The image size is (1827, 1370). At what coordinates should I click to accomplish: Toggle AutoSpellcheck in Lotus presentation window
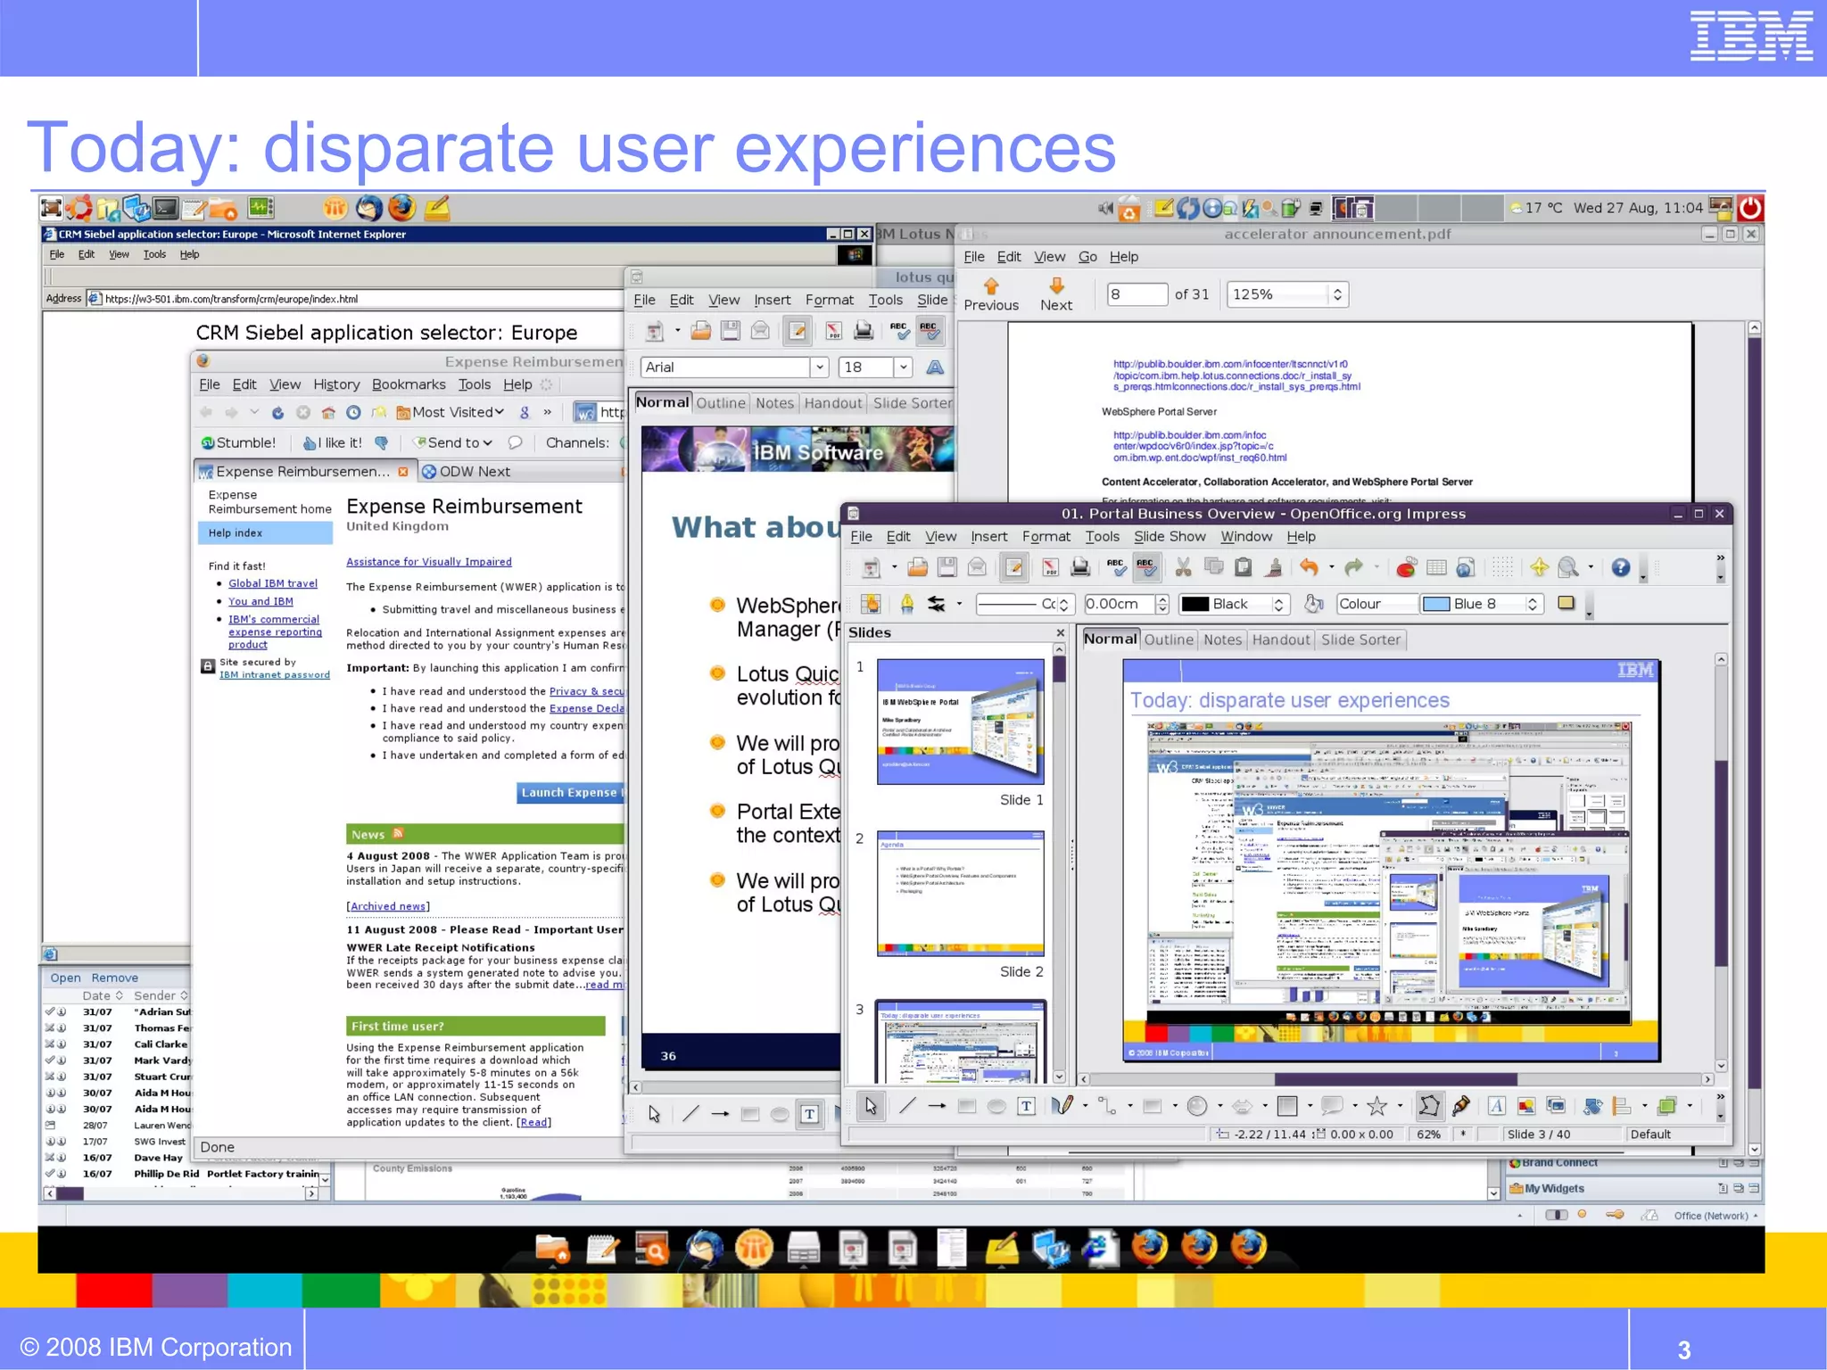pyautogui.click(x=930, y=331)
